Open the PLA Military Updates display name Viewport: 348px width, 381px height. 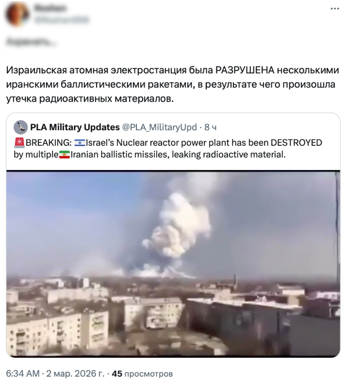pos(75,127)
